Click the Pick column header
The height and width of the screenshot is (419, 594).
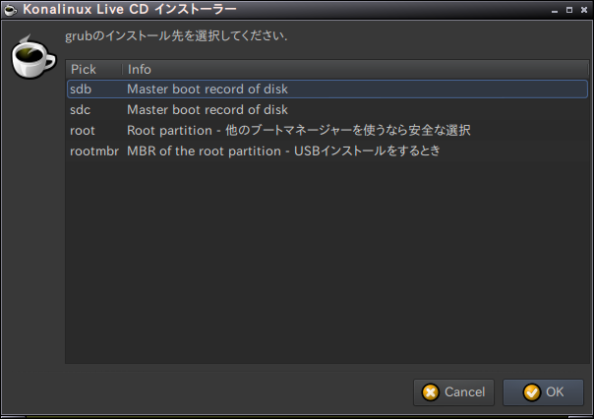[x=94, y=69]
